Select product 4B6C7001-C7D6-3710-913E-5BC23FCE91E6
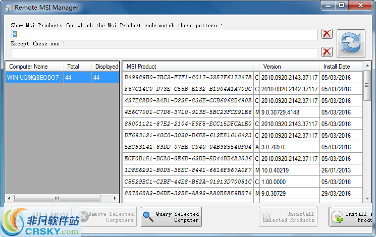 point(188,112)
